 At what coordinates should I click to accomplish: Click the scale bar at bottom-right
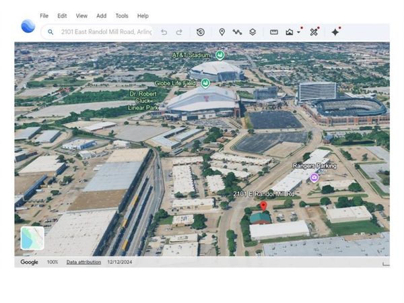point(386,264)
